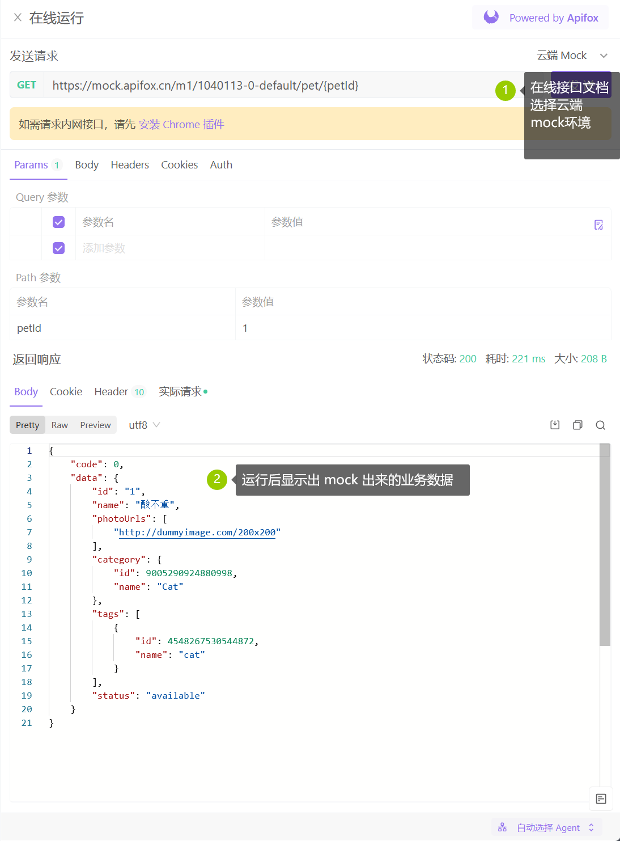Click the Agent network icon

click(x=502, y=827)
